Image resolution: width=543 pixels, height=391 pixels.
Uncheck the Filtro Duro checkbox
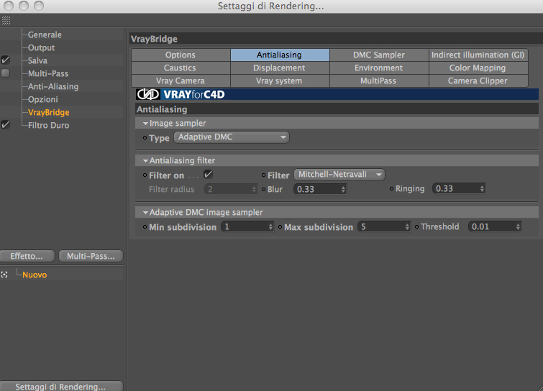(5, 125)
